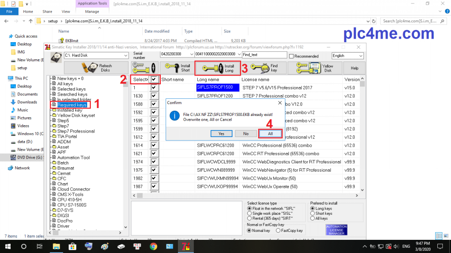This screenshot has height=253, width=451.
Task: Enable the Recommended checkbox
Action: click(292, 56)
